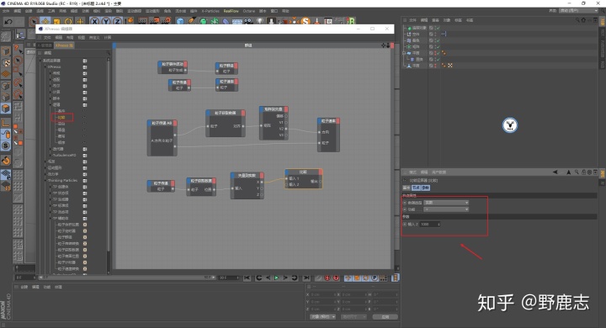Click Object Manager home icon
Viewport: 606px width, 328px height.
point(583,20)
